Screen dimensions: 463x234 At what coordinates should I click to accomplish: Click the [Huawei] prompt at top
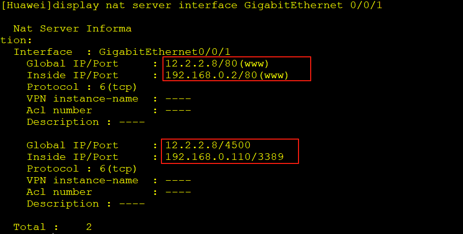click(26, 5)
